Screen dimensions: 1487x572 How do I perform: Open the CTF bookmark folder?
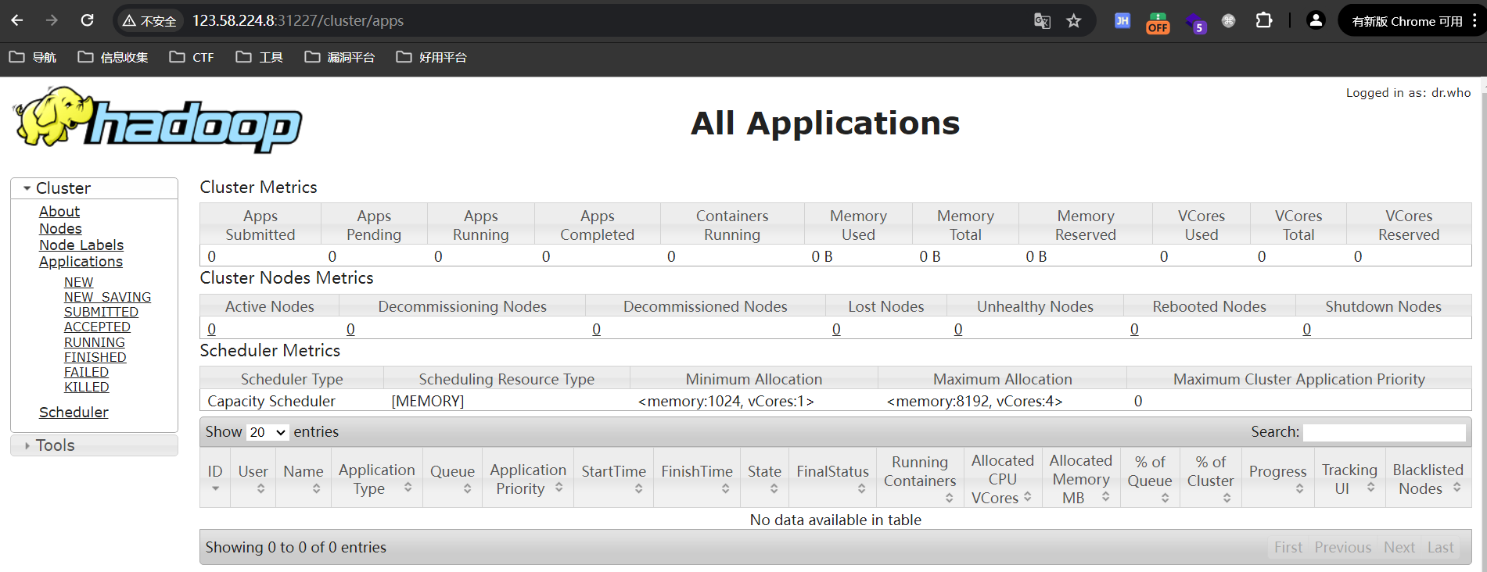192,57
